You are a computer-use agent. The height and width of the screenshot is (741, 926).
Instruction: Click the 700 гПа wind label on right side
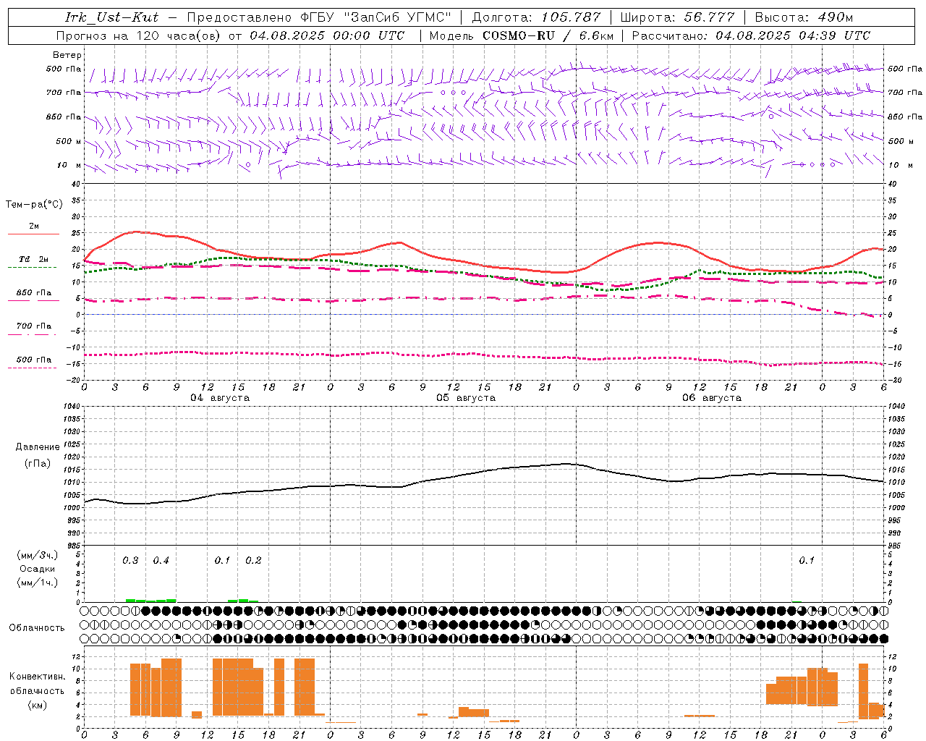tap(905, 93)
